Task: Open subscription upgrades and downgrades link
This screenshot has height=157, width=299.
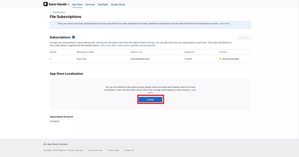Action: [128, 45]
